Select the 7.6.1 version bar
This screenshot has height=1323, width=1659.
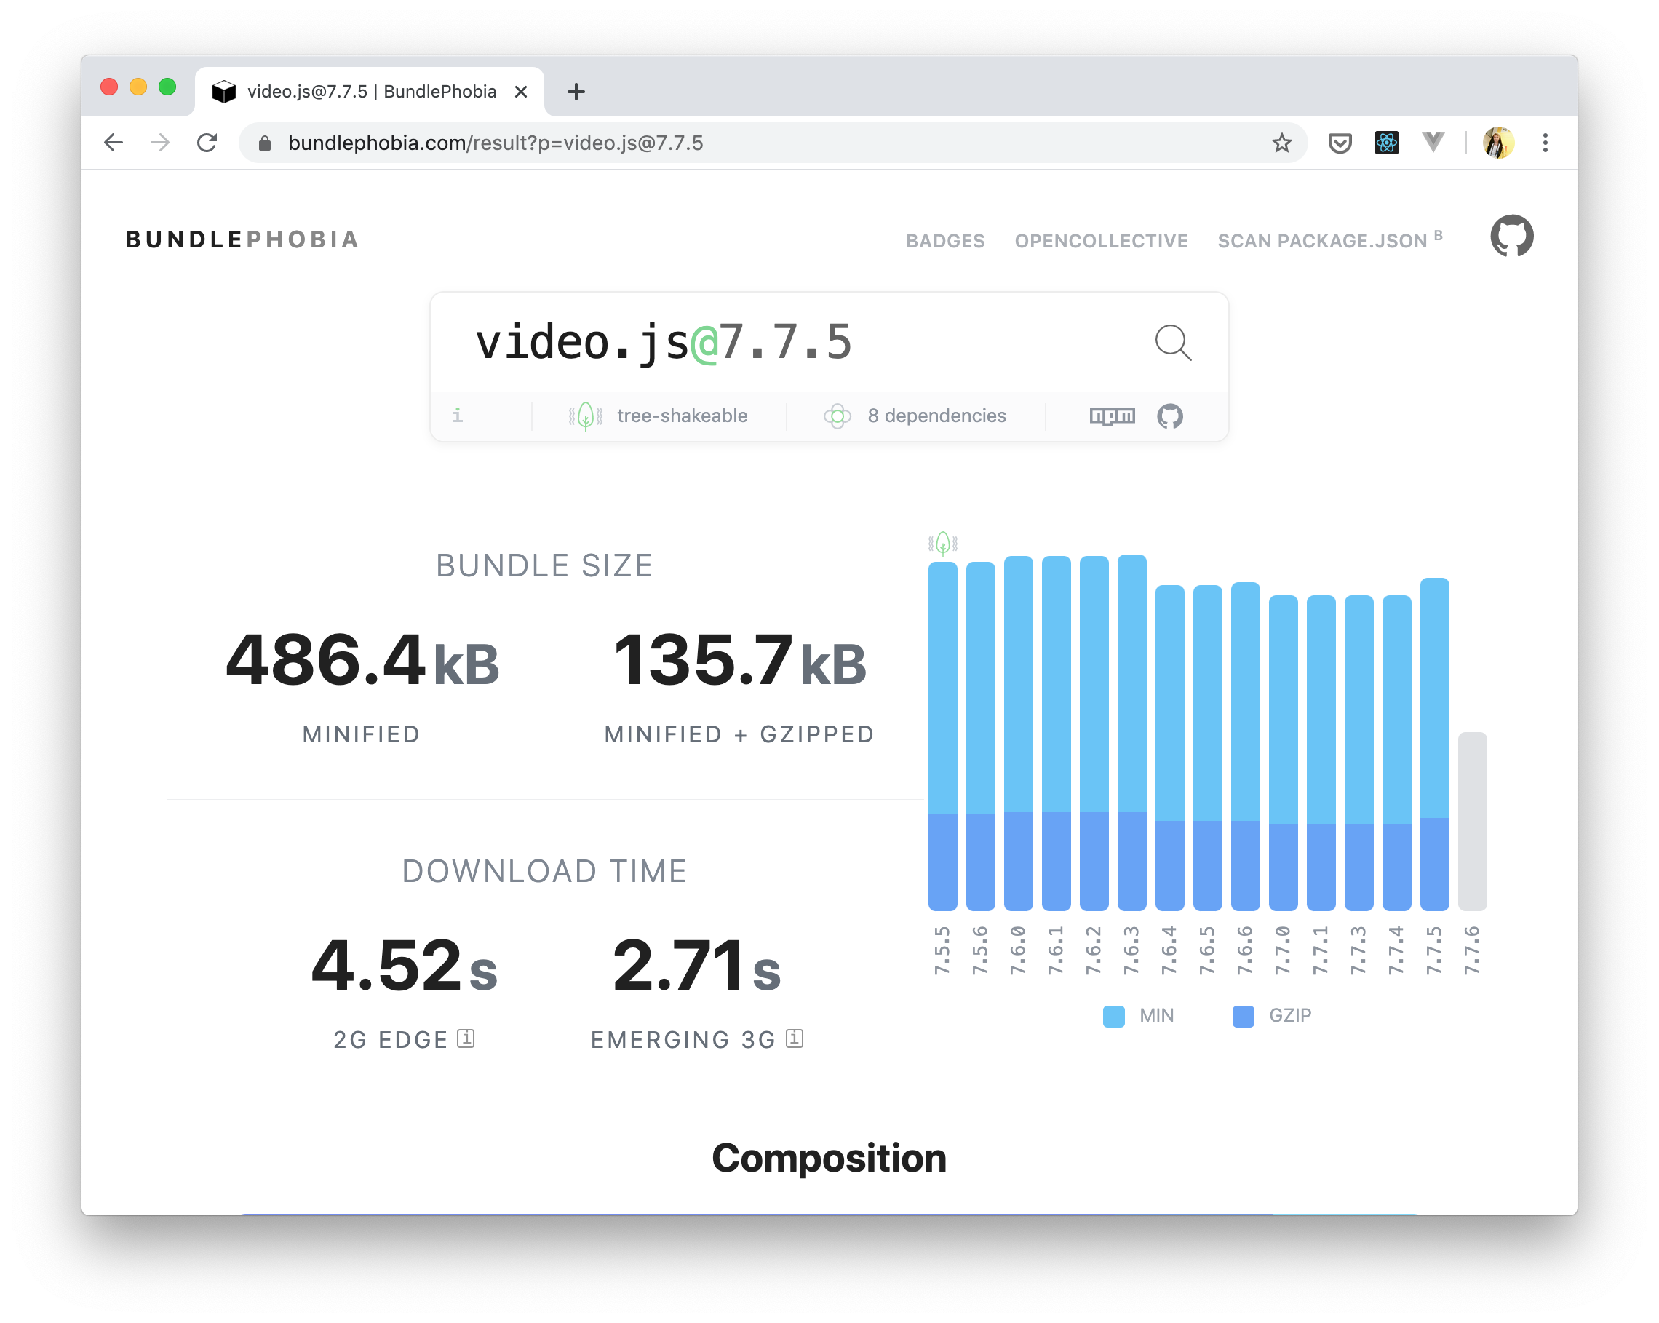(1056, 733)
